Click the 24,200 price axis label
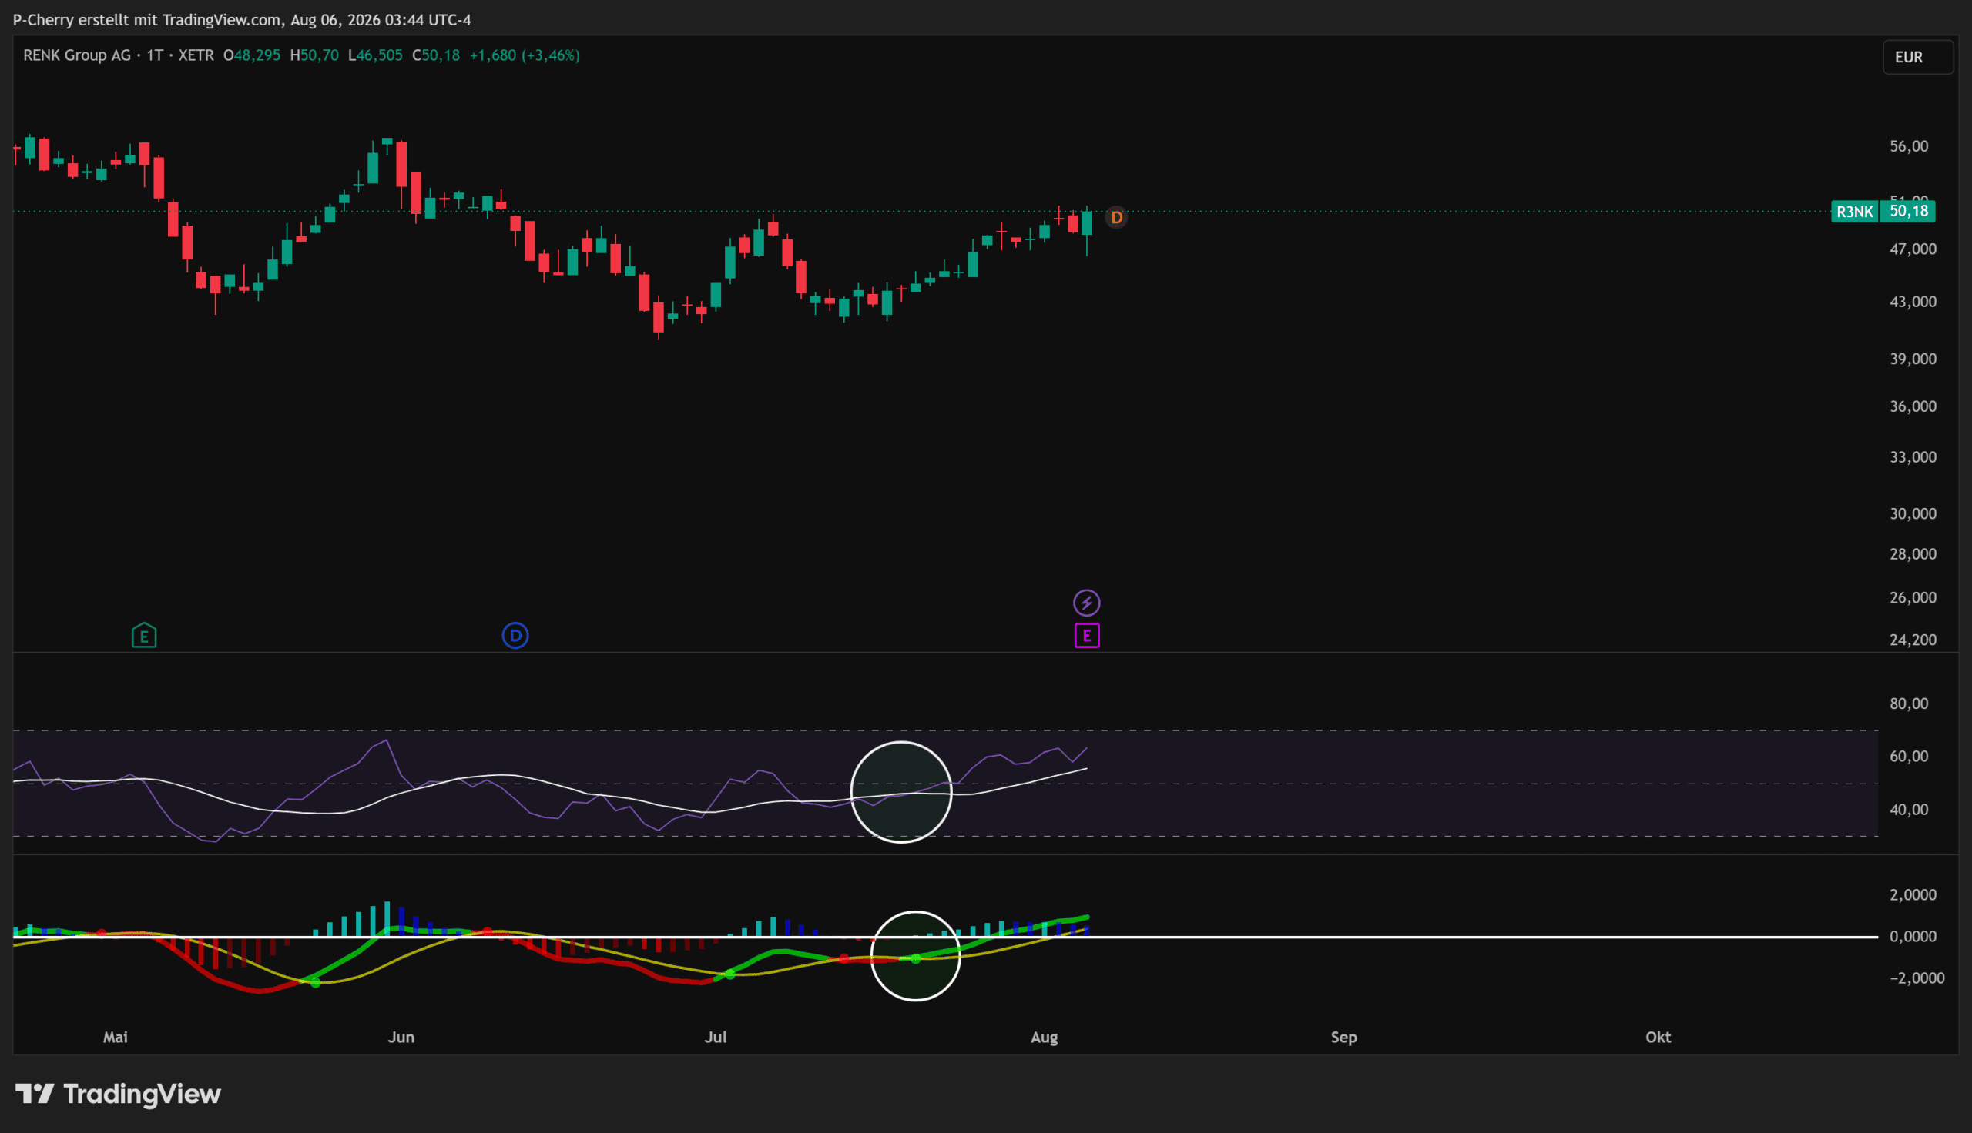 click(1913, 640)
